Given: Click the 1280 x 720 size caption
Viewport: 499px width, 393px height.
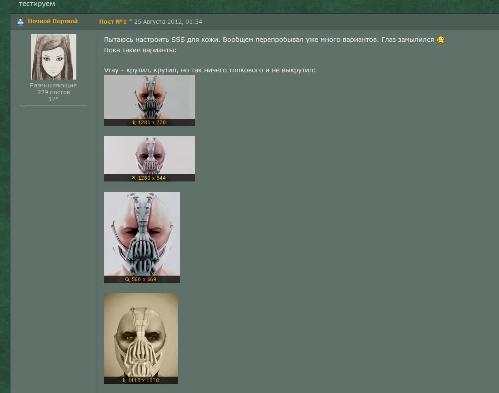Looking at the screenshot, I should pos(152,123).
